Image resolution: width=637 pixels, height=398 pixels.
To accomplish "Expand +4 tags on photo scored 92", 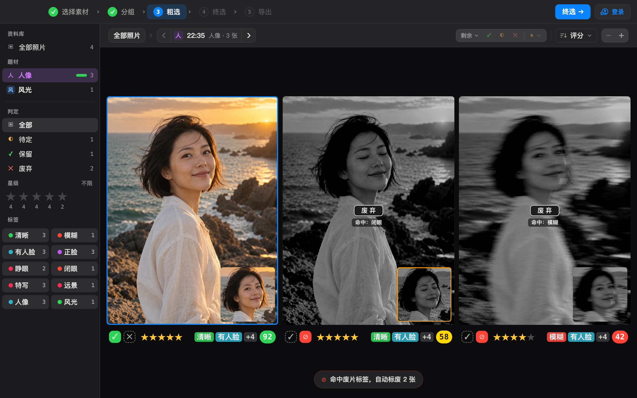I will 250,337.
